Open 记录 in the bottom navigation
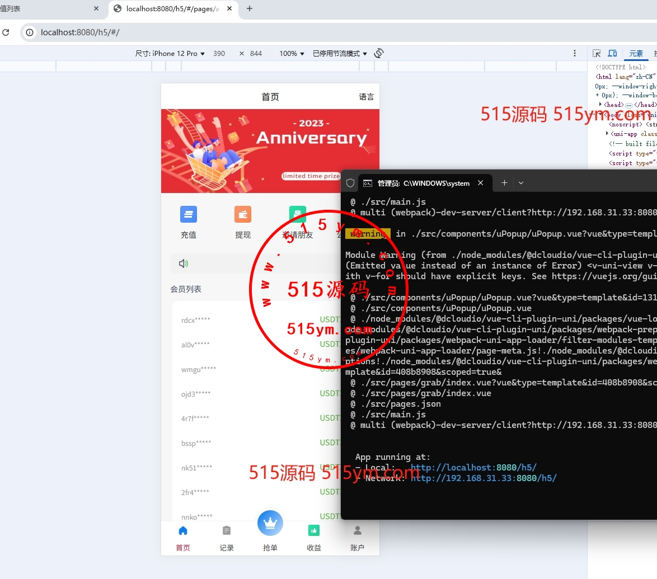Image resolution: width=657 pixels, height=579 pixels. coord(227,538)
